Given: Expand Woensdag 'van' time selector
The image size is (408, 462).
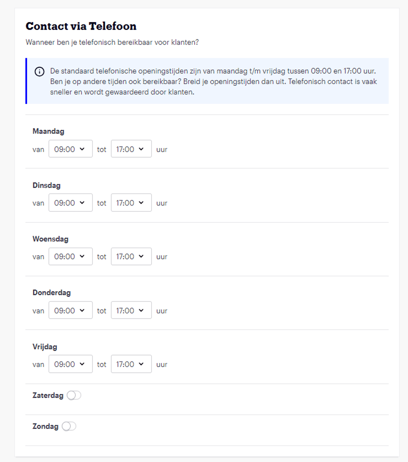Looking at the screenshot, I should pos(70,257).
